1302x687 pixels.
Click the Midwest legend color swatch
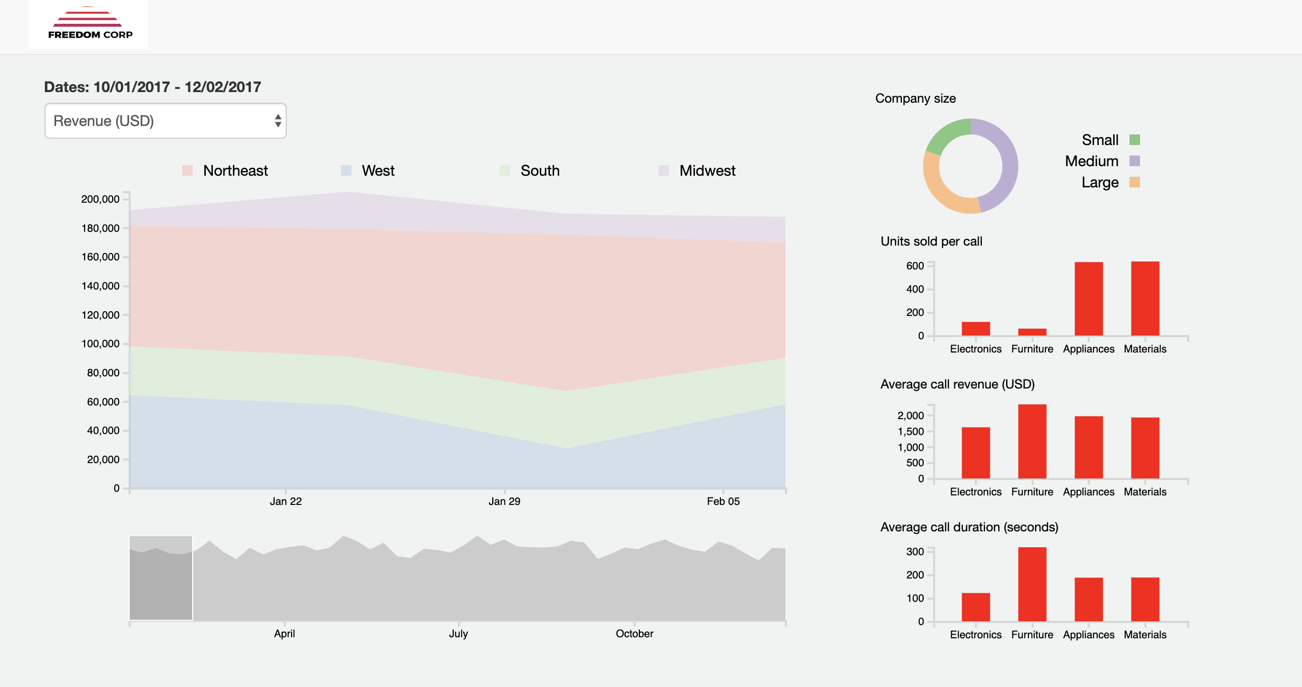pyautogui.click(x=663, y=170)
